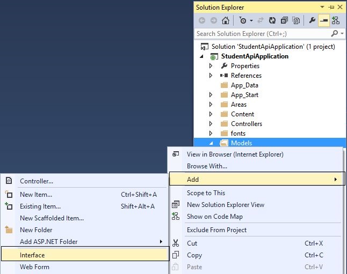Image resolution: width=347 pixels, height=274 pixels.
Task: Refresh the Solution Explorer
Action: 272,20
